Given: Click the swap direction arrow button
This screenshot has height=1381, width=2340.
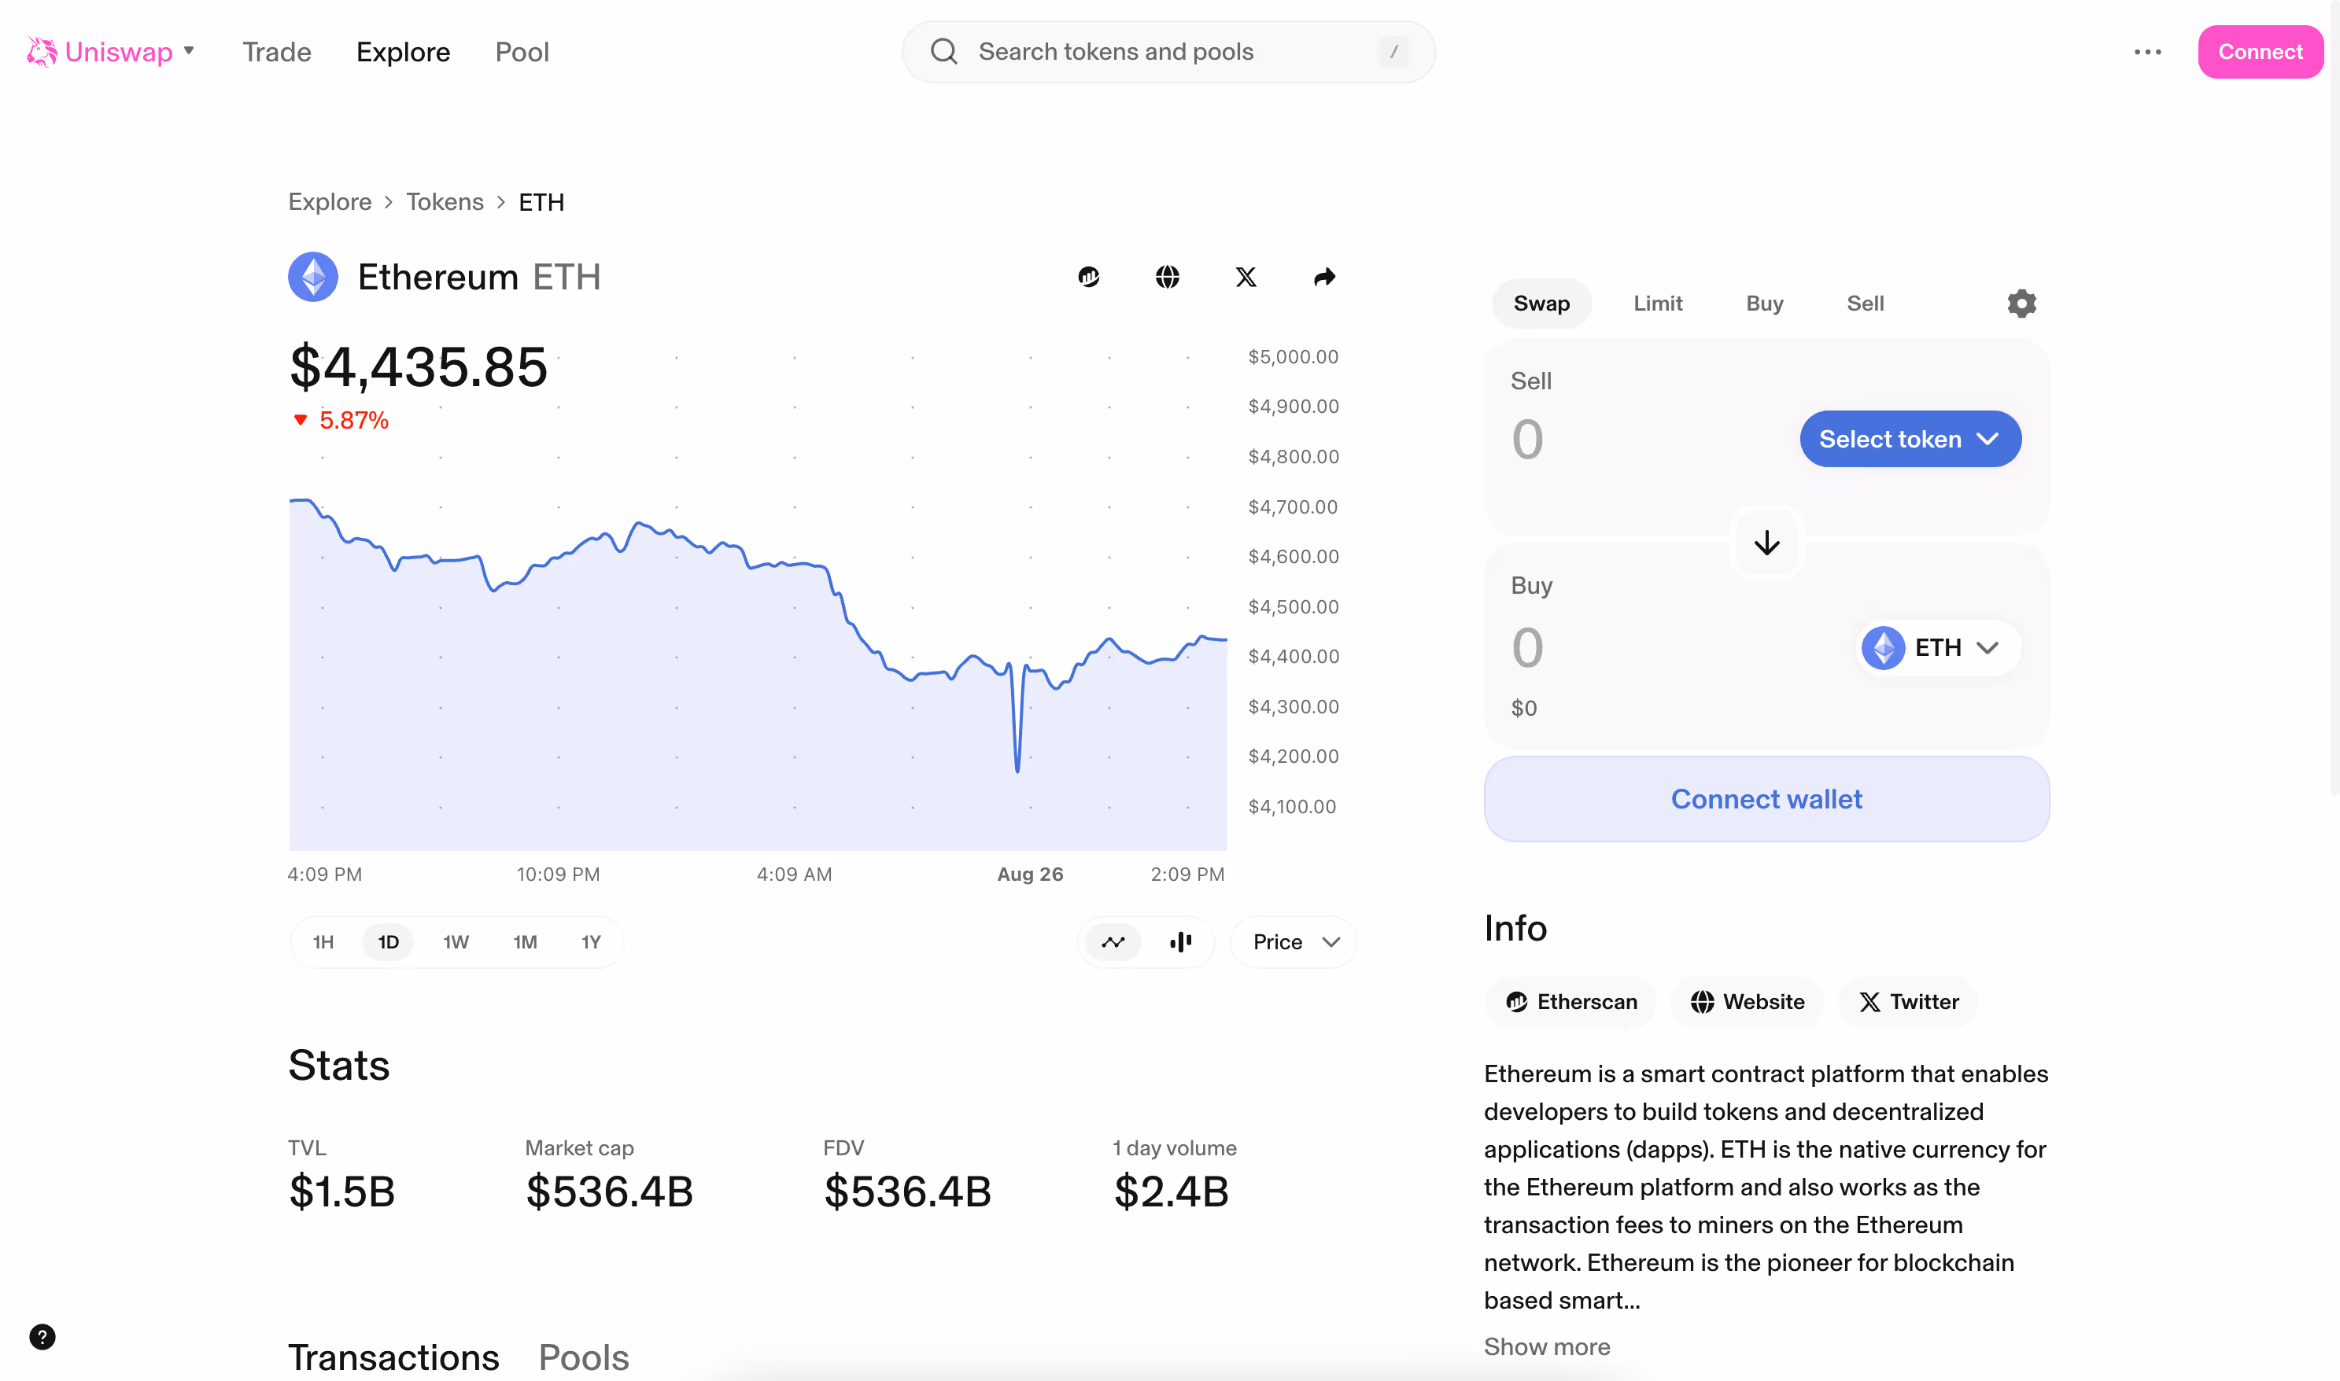Looking at the screenshot, I should tap(1766, 543).
